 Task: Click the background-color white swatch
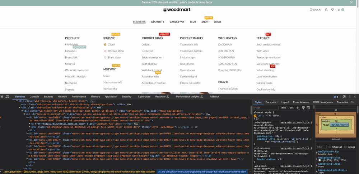pyautogui.click(x=320, y=160)
